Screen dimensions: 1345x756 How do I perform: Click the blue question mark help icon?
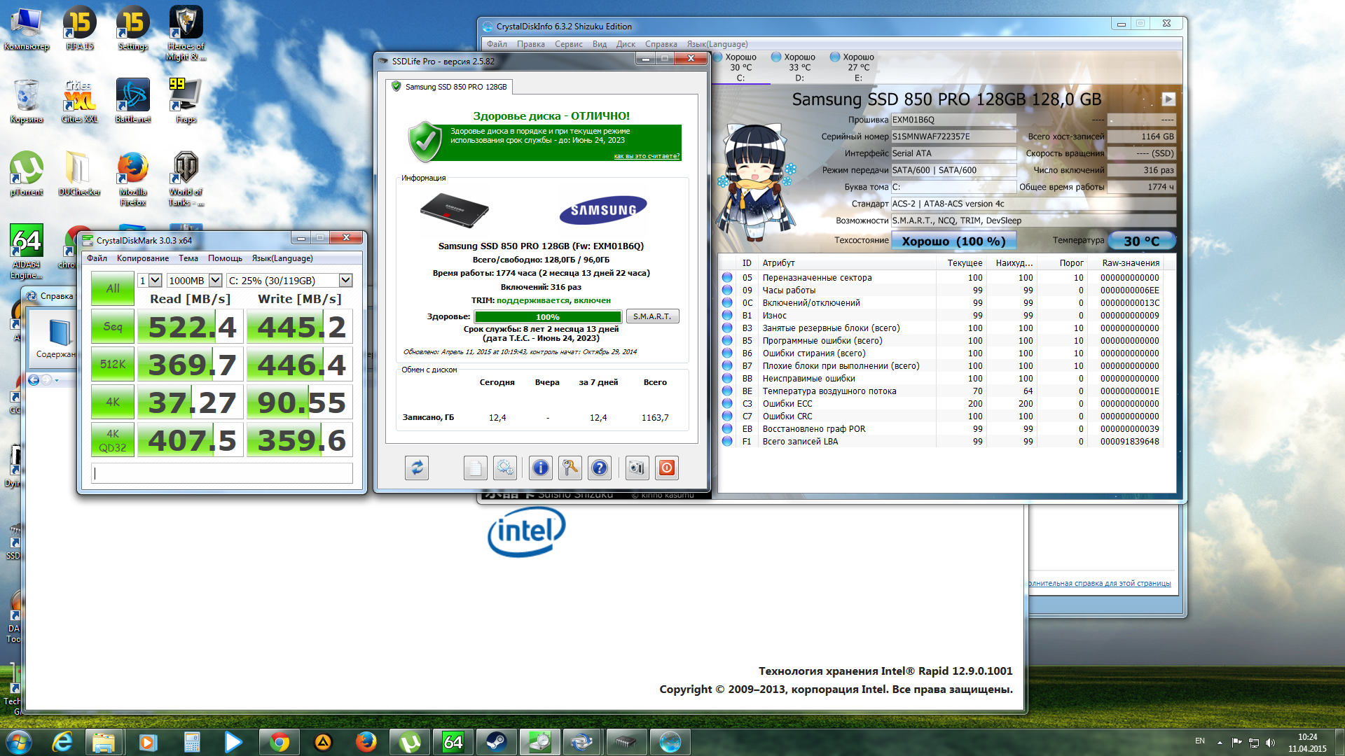click(600, 468)
